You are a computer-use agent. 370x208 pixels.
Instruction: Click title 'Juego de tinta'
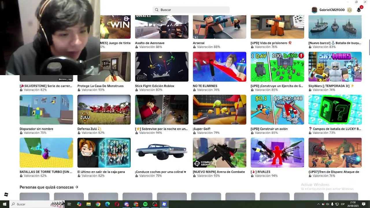click(x=115, y=43)
